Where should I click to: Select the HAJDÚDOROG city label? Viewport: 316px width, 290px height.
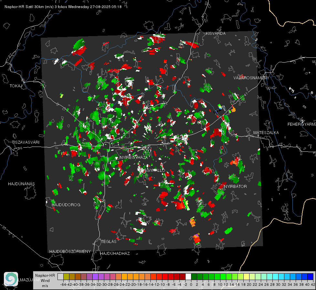point(66,205)
